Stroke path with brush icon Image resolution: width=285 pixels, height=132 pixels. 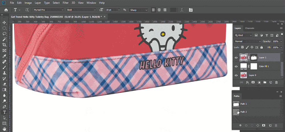(246, 125)
